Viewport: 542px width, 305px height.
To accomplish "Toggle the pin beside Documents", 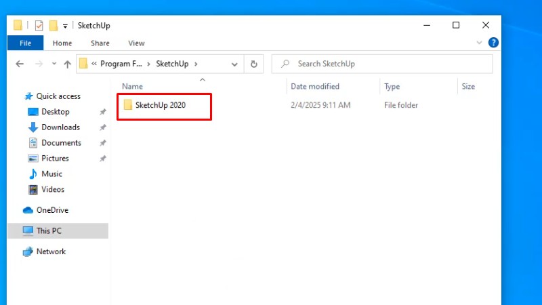I will (103, 143).
